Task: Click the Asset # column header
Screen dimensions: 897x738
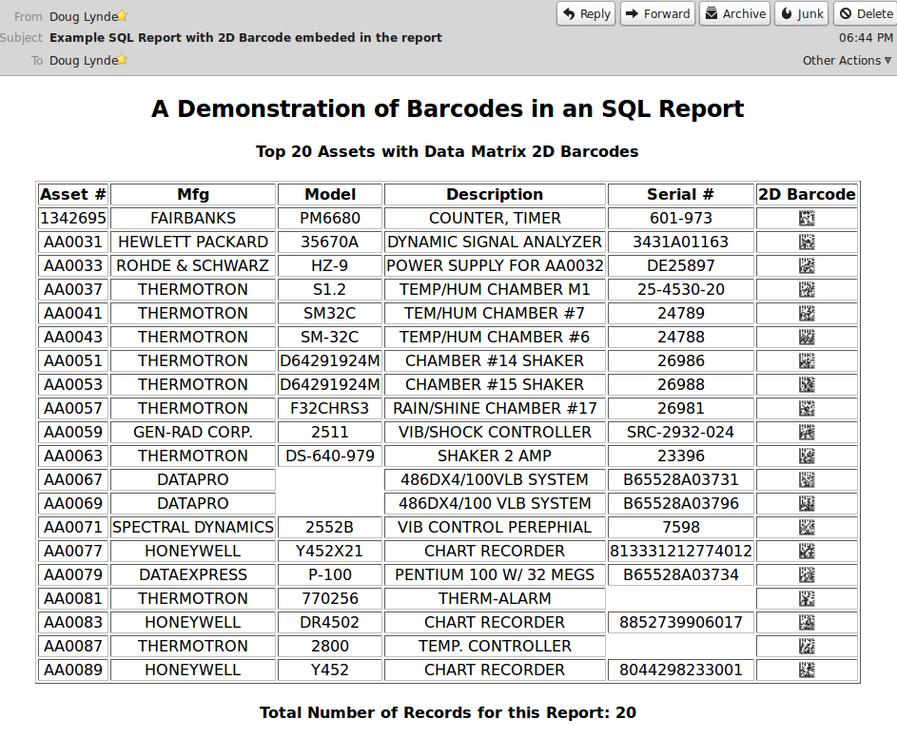Action: [x=72, y=194]
